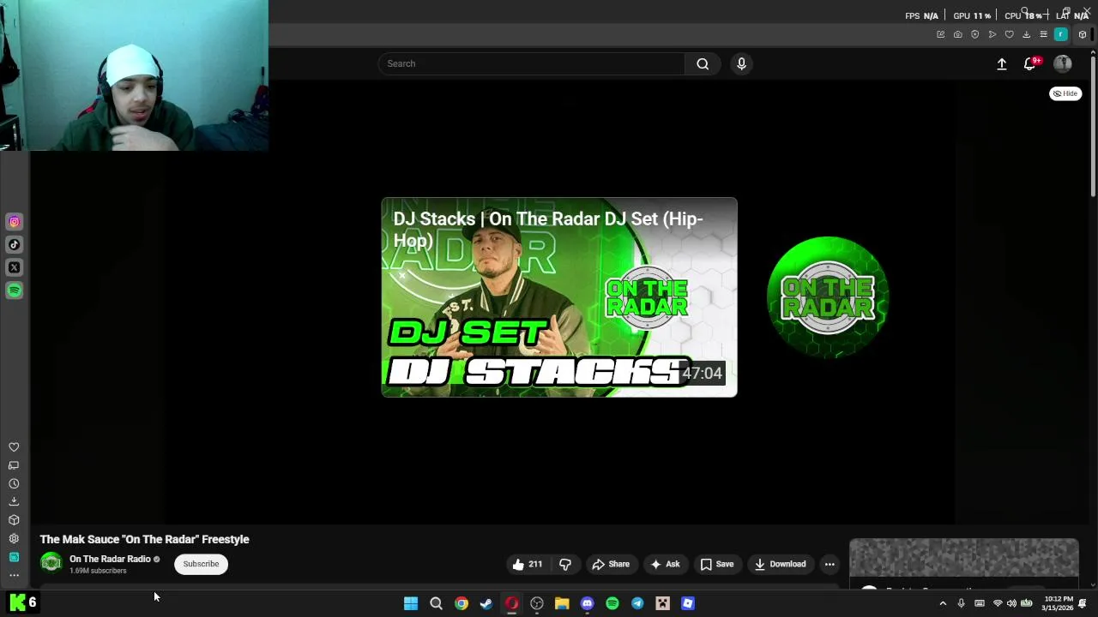1098x617 pixels.
Task: Hide the end-screen suggestions
Action: tap(1065, 93)
